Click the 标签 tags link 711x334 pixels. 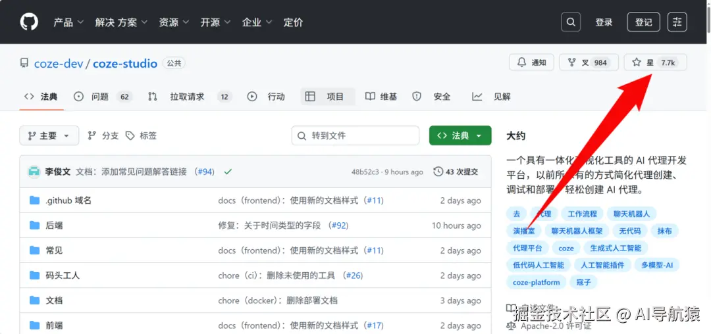point(141,135)
